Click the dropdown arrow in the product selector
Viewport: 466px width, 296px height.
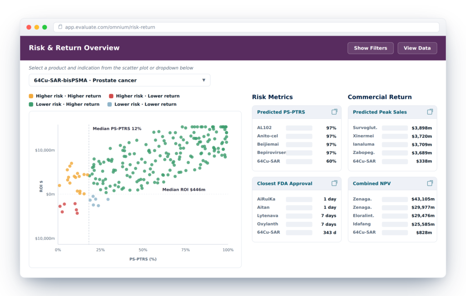pyautogui.click(x=203, y=80)
